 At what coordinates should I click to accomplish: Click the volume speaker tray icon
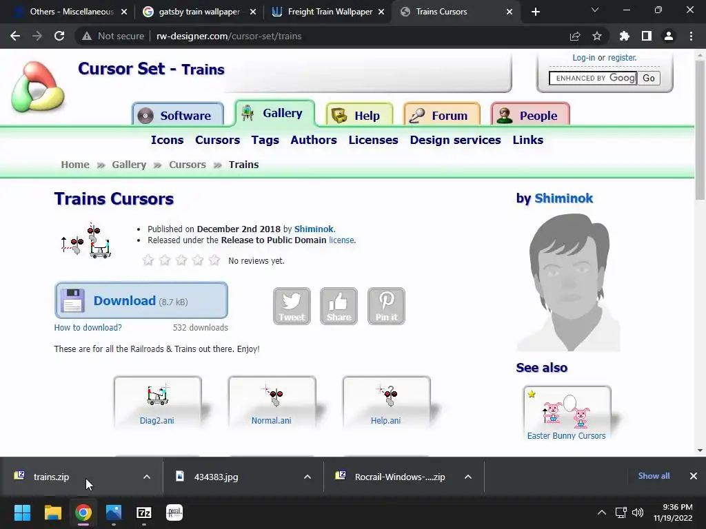(x=638, y=512)
